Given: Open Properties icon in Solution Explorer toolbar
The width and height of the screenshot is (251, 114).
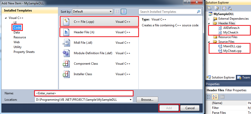Looking at the screenshot, I should click(x=209, y=8).
